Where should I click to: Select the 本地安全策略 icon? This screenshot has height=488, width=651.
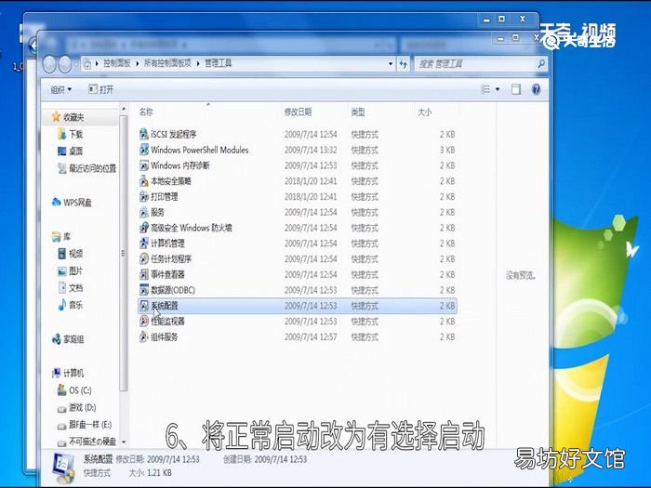coord(143,181)
